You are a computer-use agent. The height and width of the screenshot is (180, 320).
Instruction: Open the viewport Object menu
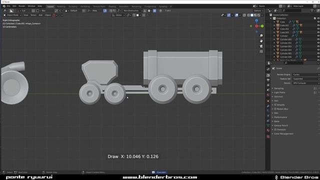tap(48, 15)
